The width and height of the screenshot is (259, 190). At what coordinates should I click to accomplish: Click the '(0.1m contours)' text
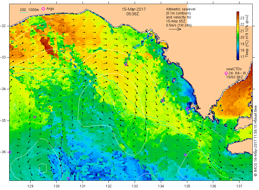178,13
